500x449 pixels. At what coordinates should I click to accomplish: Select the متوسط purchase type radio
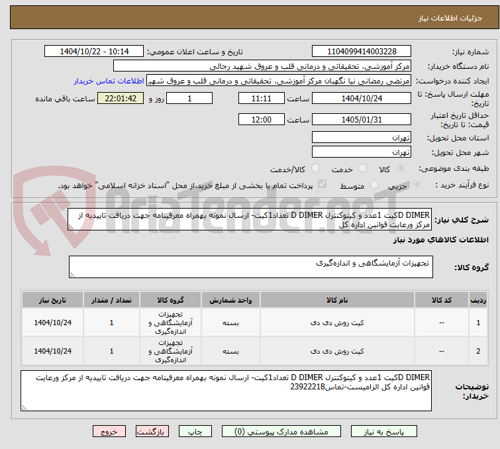tap(374, 185)
